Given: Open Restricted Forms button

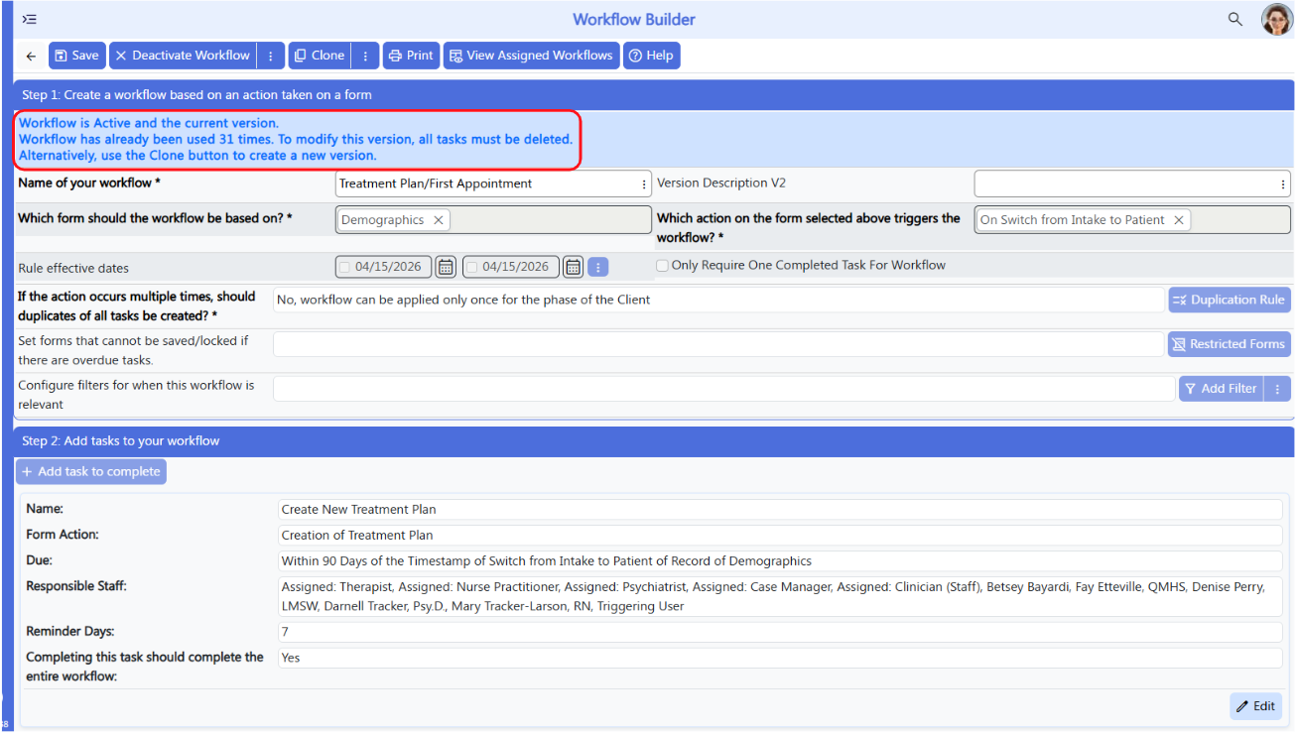Looking at the screenshot, I should (x=1230, y=344).
